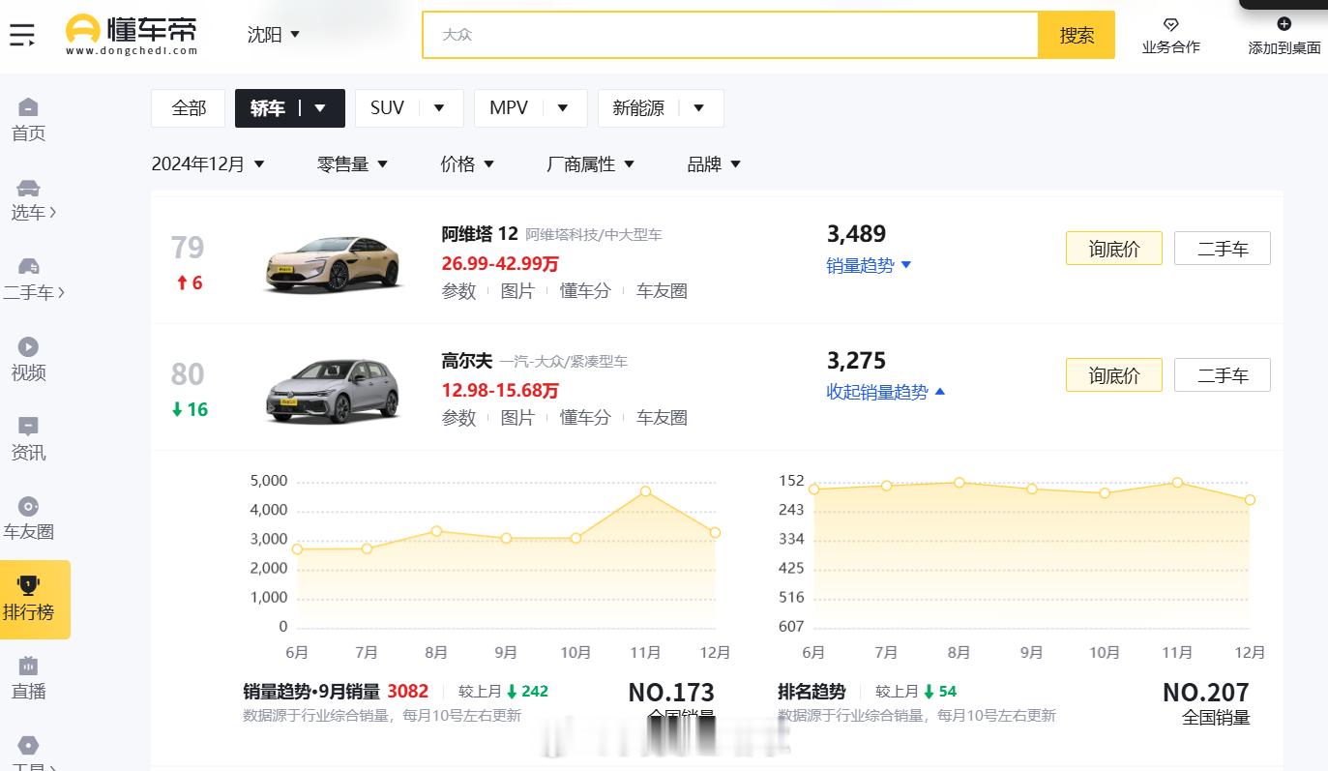Click the 12月 point on ranking chart
The width and height of the screenshot is (1328, 771).
[x=1250, y=500]
